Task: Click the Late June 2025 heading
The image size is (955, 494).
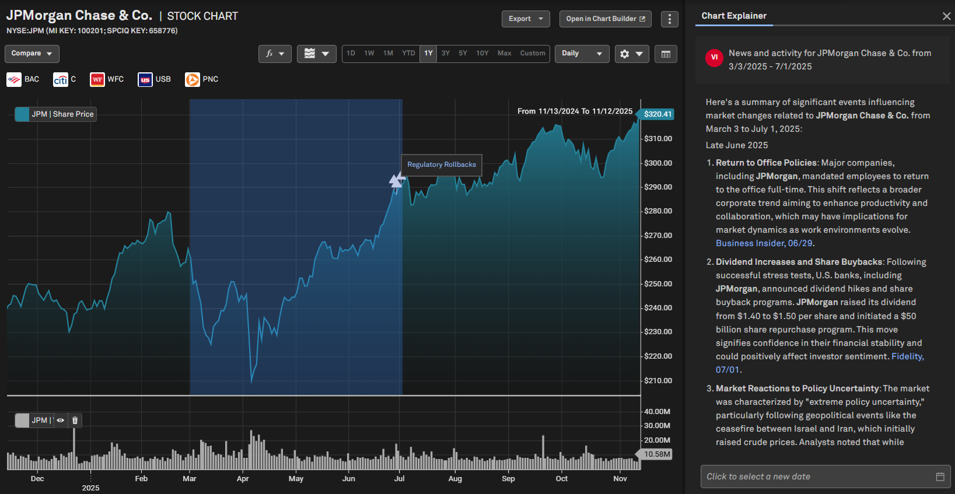Action: coord(737,145)
